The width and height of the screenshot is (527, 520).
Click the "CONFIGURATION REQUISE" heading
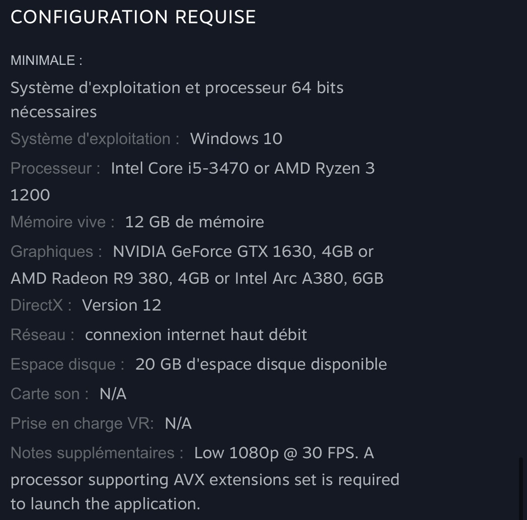coord(133,17)
